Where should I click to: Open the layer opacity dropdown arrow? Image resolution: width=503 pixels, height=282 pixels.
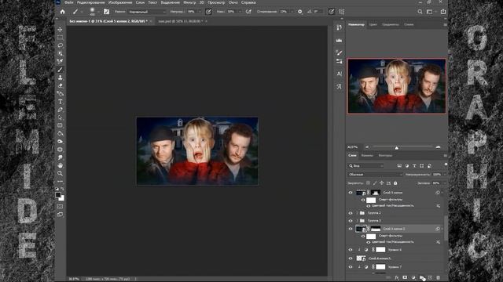point(444,175)
